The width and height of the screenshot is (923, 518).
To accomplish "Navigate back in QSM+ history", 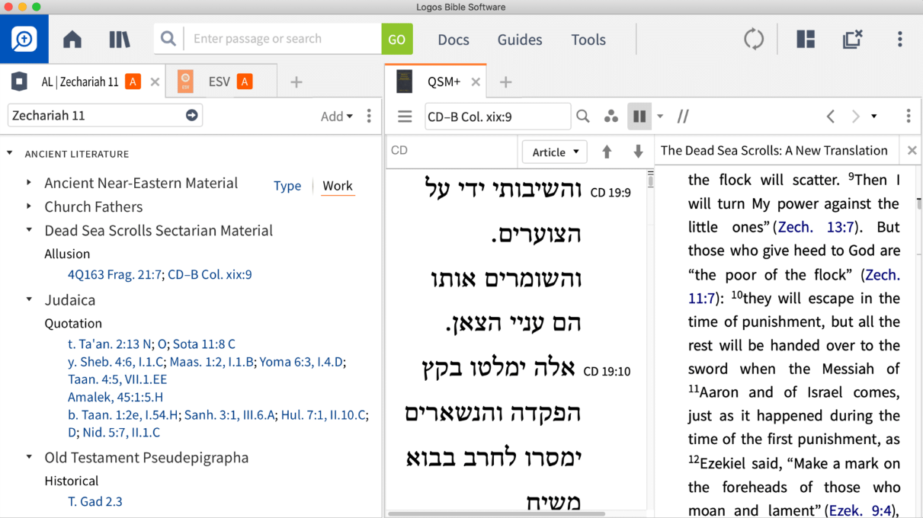I will 831,117.
